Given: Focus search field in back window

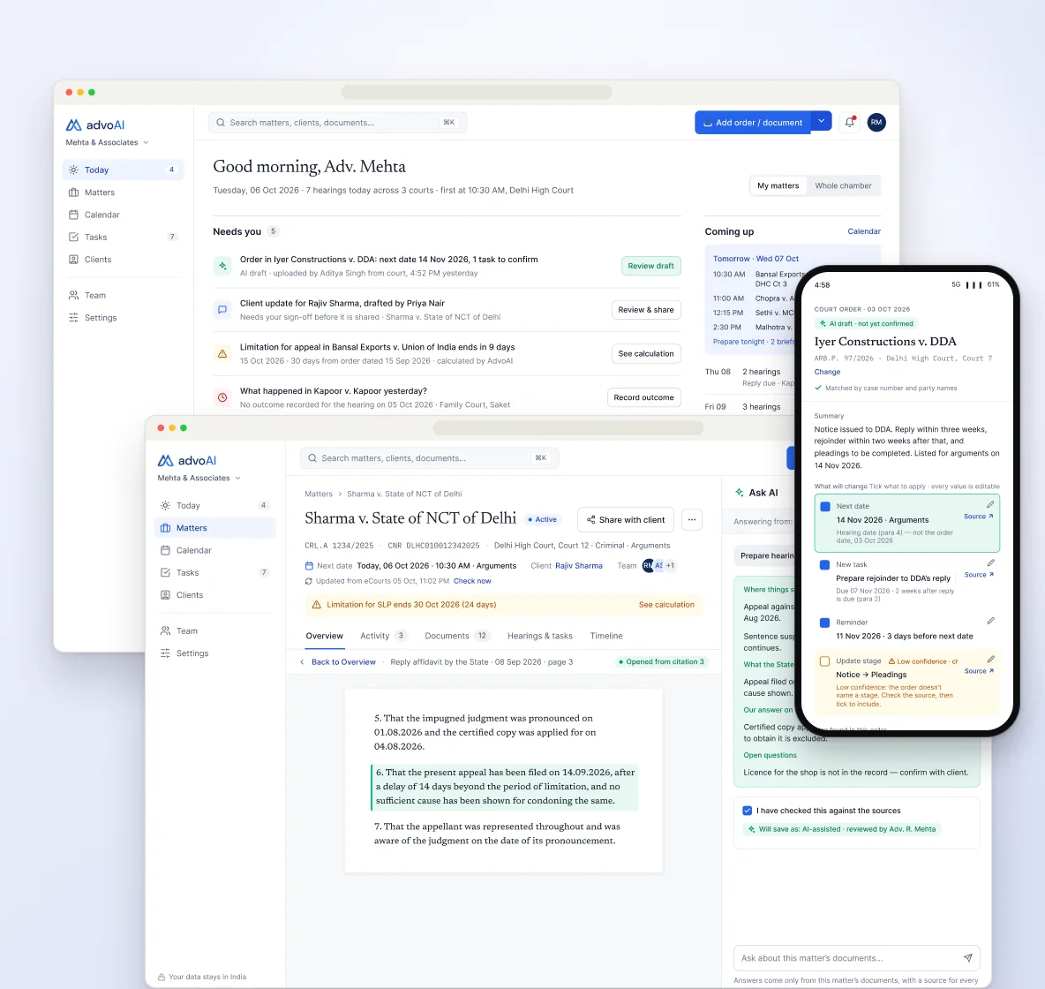Looking at the screenshot, I should (337, 122).
